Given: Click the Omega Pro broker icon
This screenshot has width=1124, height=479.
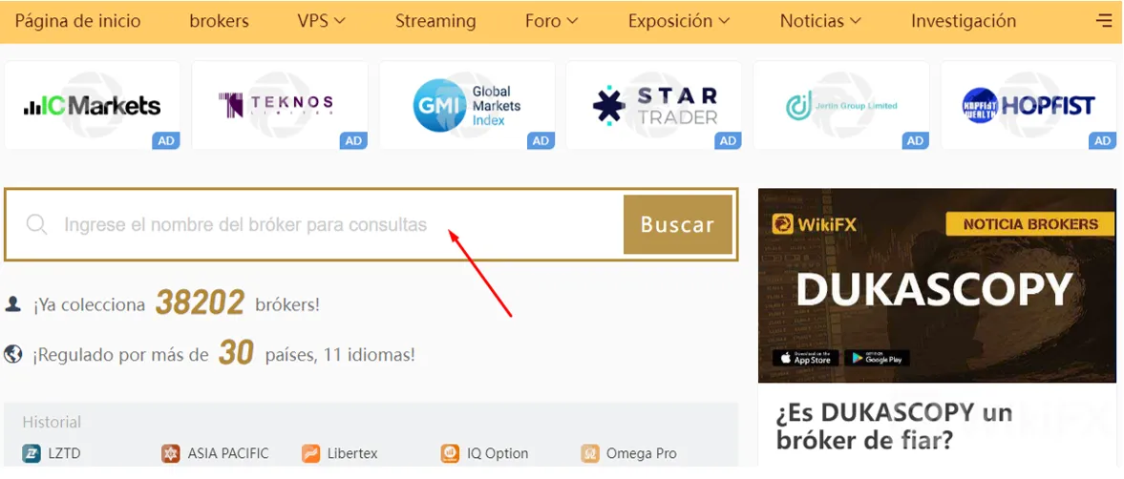Looking at the screenshot, I should tap(590, 453).
